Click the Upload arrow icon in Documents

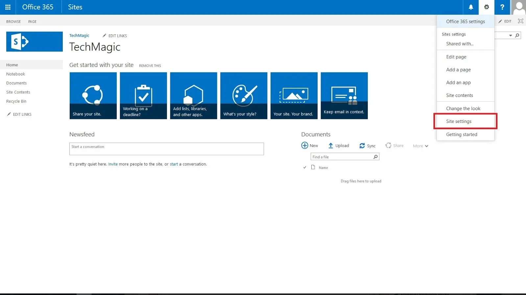pyautogui.click(x=331, y=146)
